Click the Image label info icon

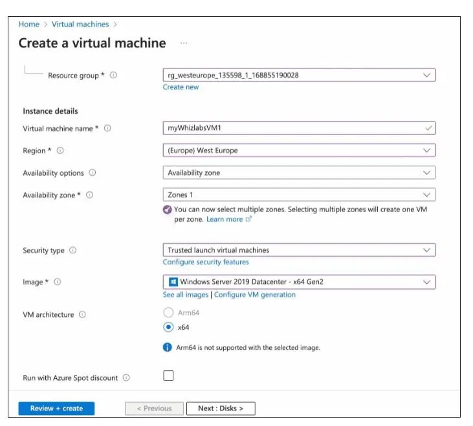tap(58, 282)
